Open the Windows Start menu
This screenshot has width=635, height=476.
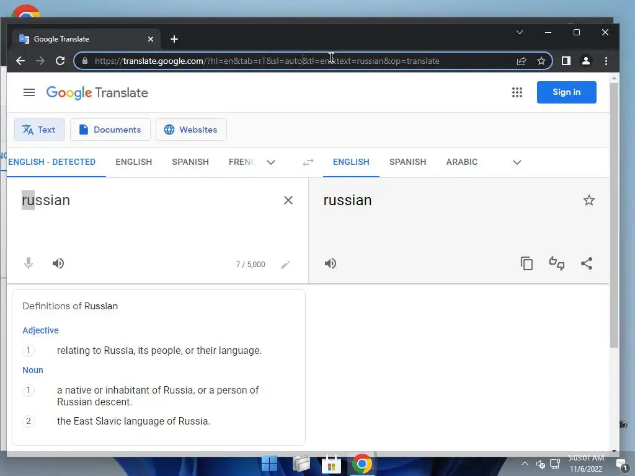coord(269,464)
